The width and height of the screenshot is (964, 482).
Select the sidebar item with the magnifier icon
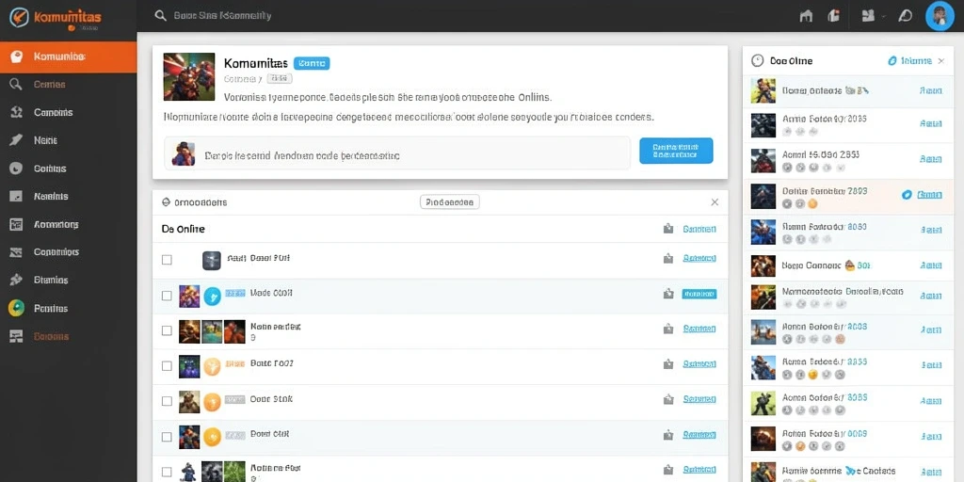coord(68,84)
